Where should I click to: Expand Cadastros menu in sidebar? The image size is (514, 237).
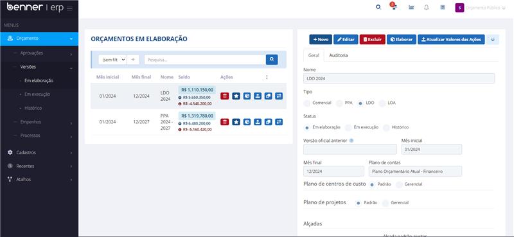[39, 152]
